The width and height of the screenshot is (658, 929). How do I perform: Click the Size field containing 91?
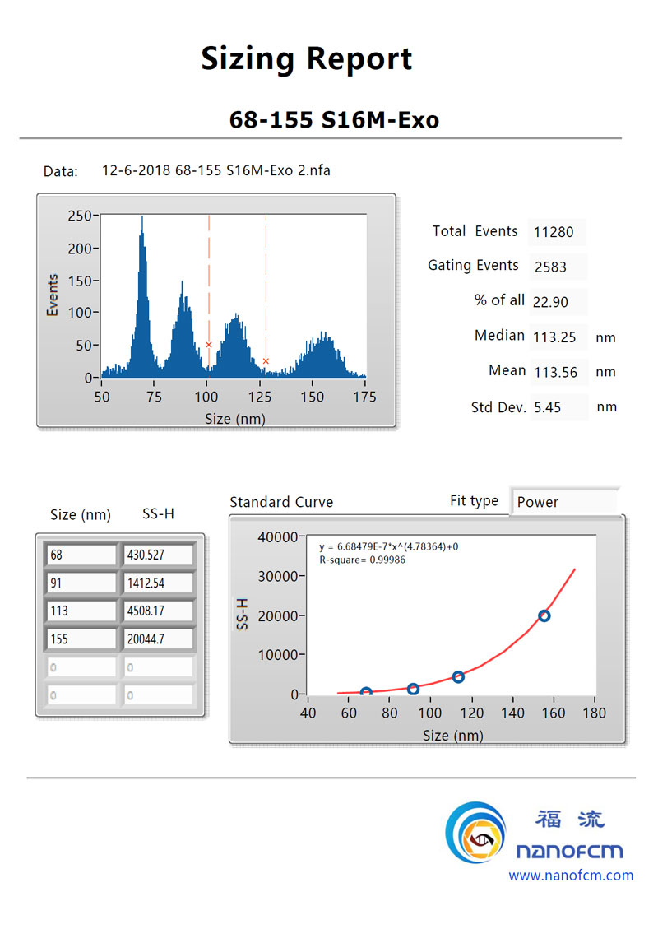tap(81, 583)
